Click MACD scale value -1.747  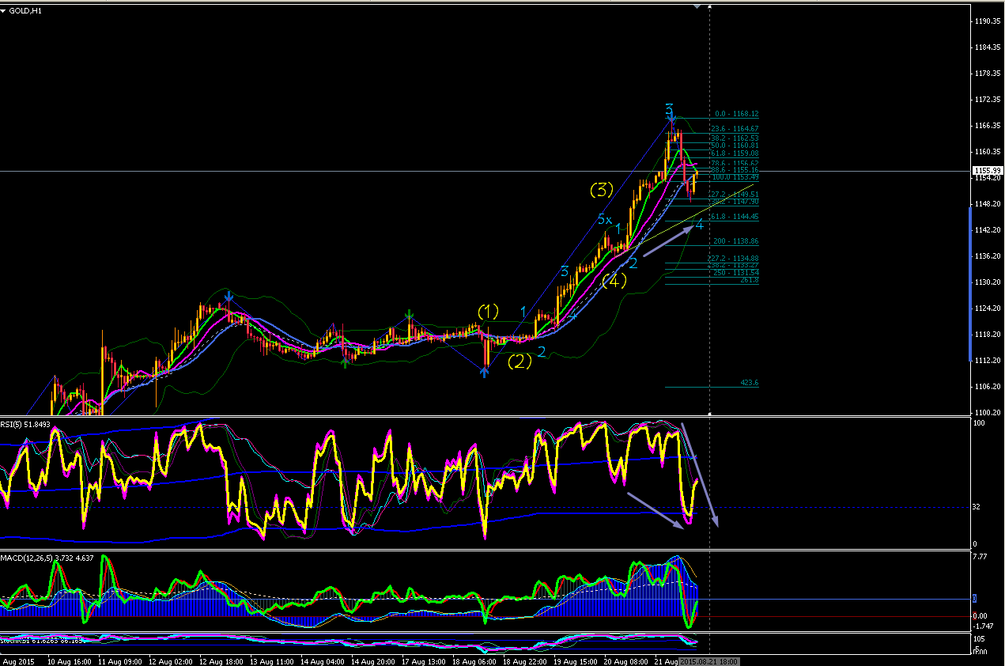coord(983,626)
